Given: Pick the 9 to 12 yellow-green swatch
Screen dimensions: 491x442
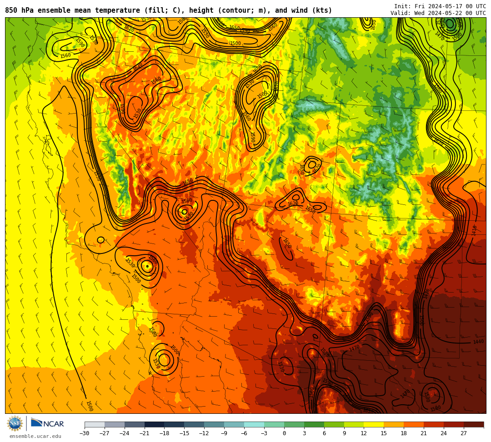Looking at the screenshot, I should tap(354, 424).
